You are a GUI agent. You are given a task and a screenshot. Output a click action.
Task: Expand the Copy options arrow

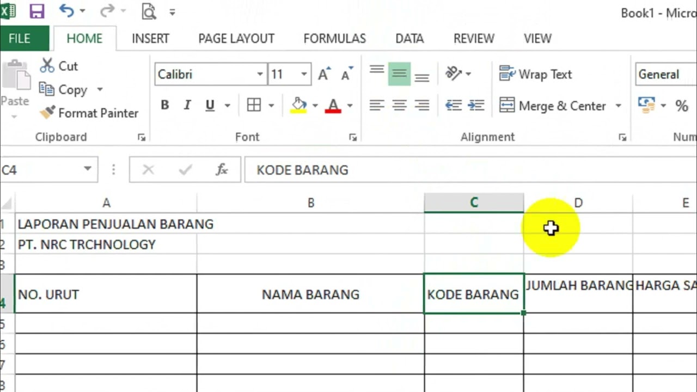click(100, 90)
